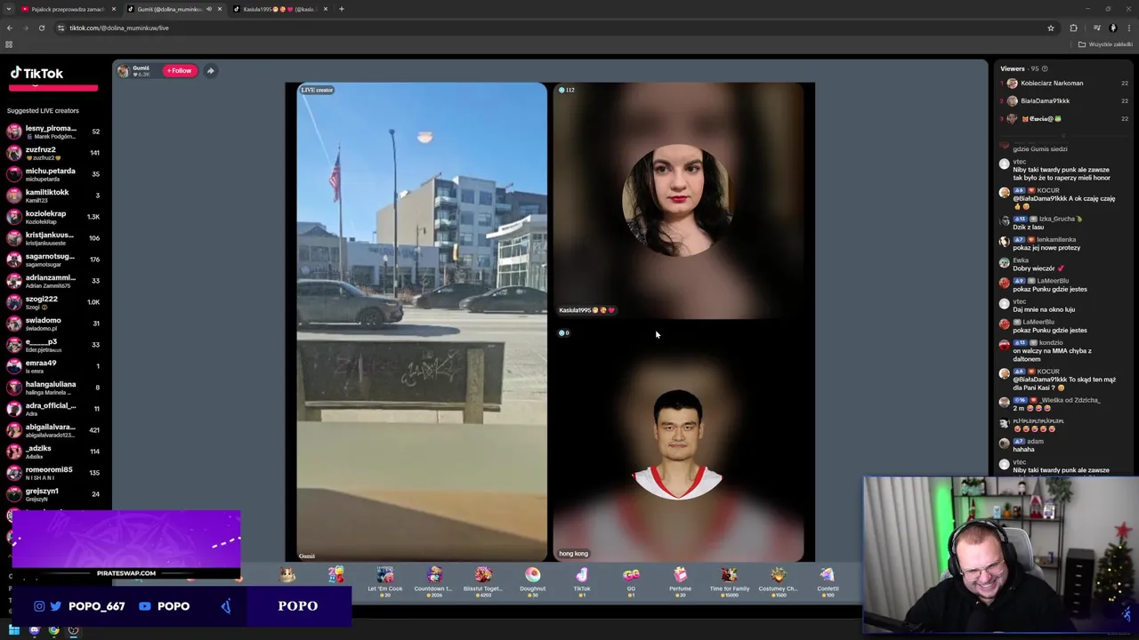This screenshot has width=1139, height=640.
Task: Send the Costumey gift
Action: point(778,581)
